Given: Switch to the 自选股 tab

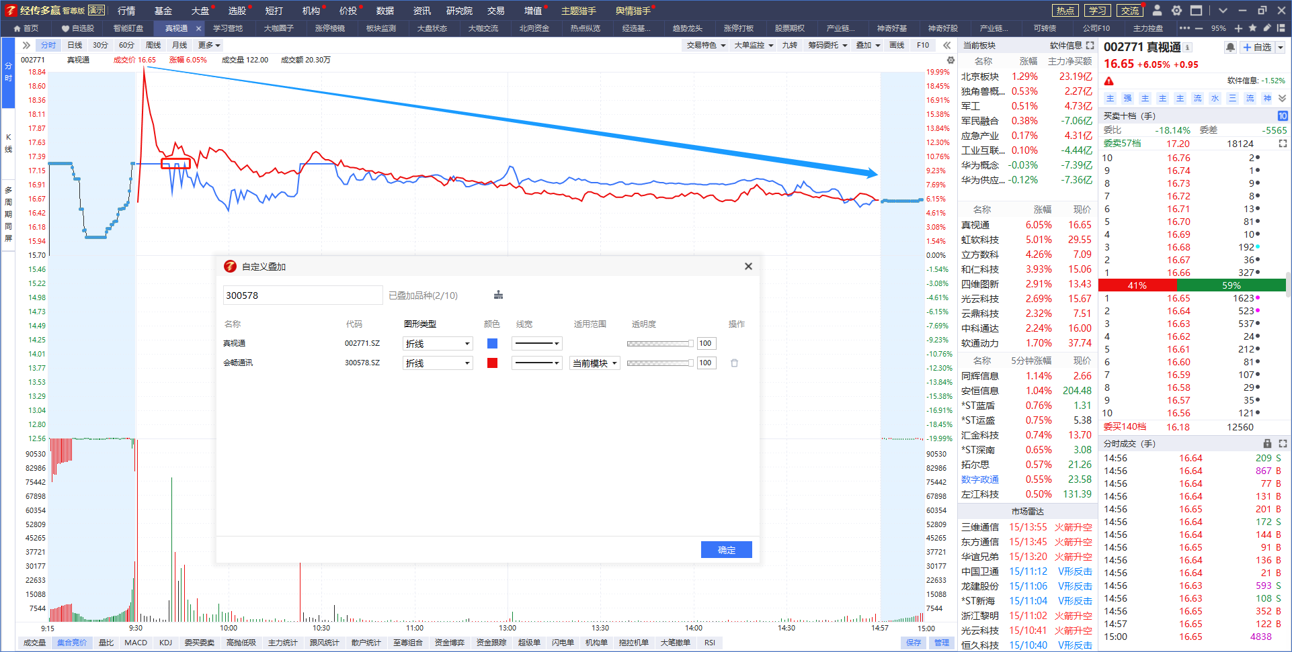Looking at the screenshot, I should [77, 28].
